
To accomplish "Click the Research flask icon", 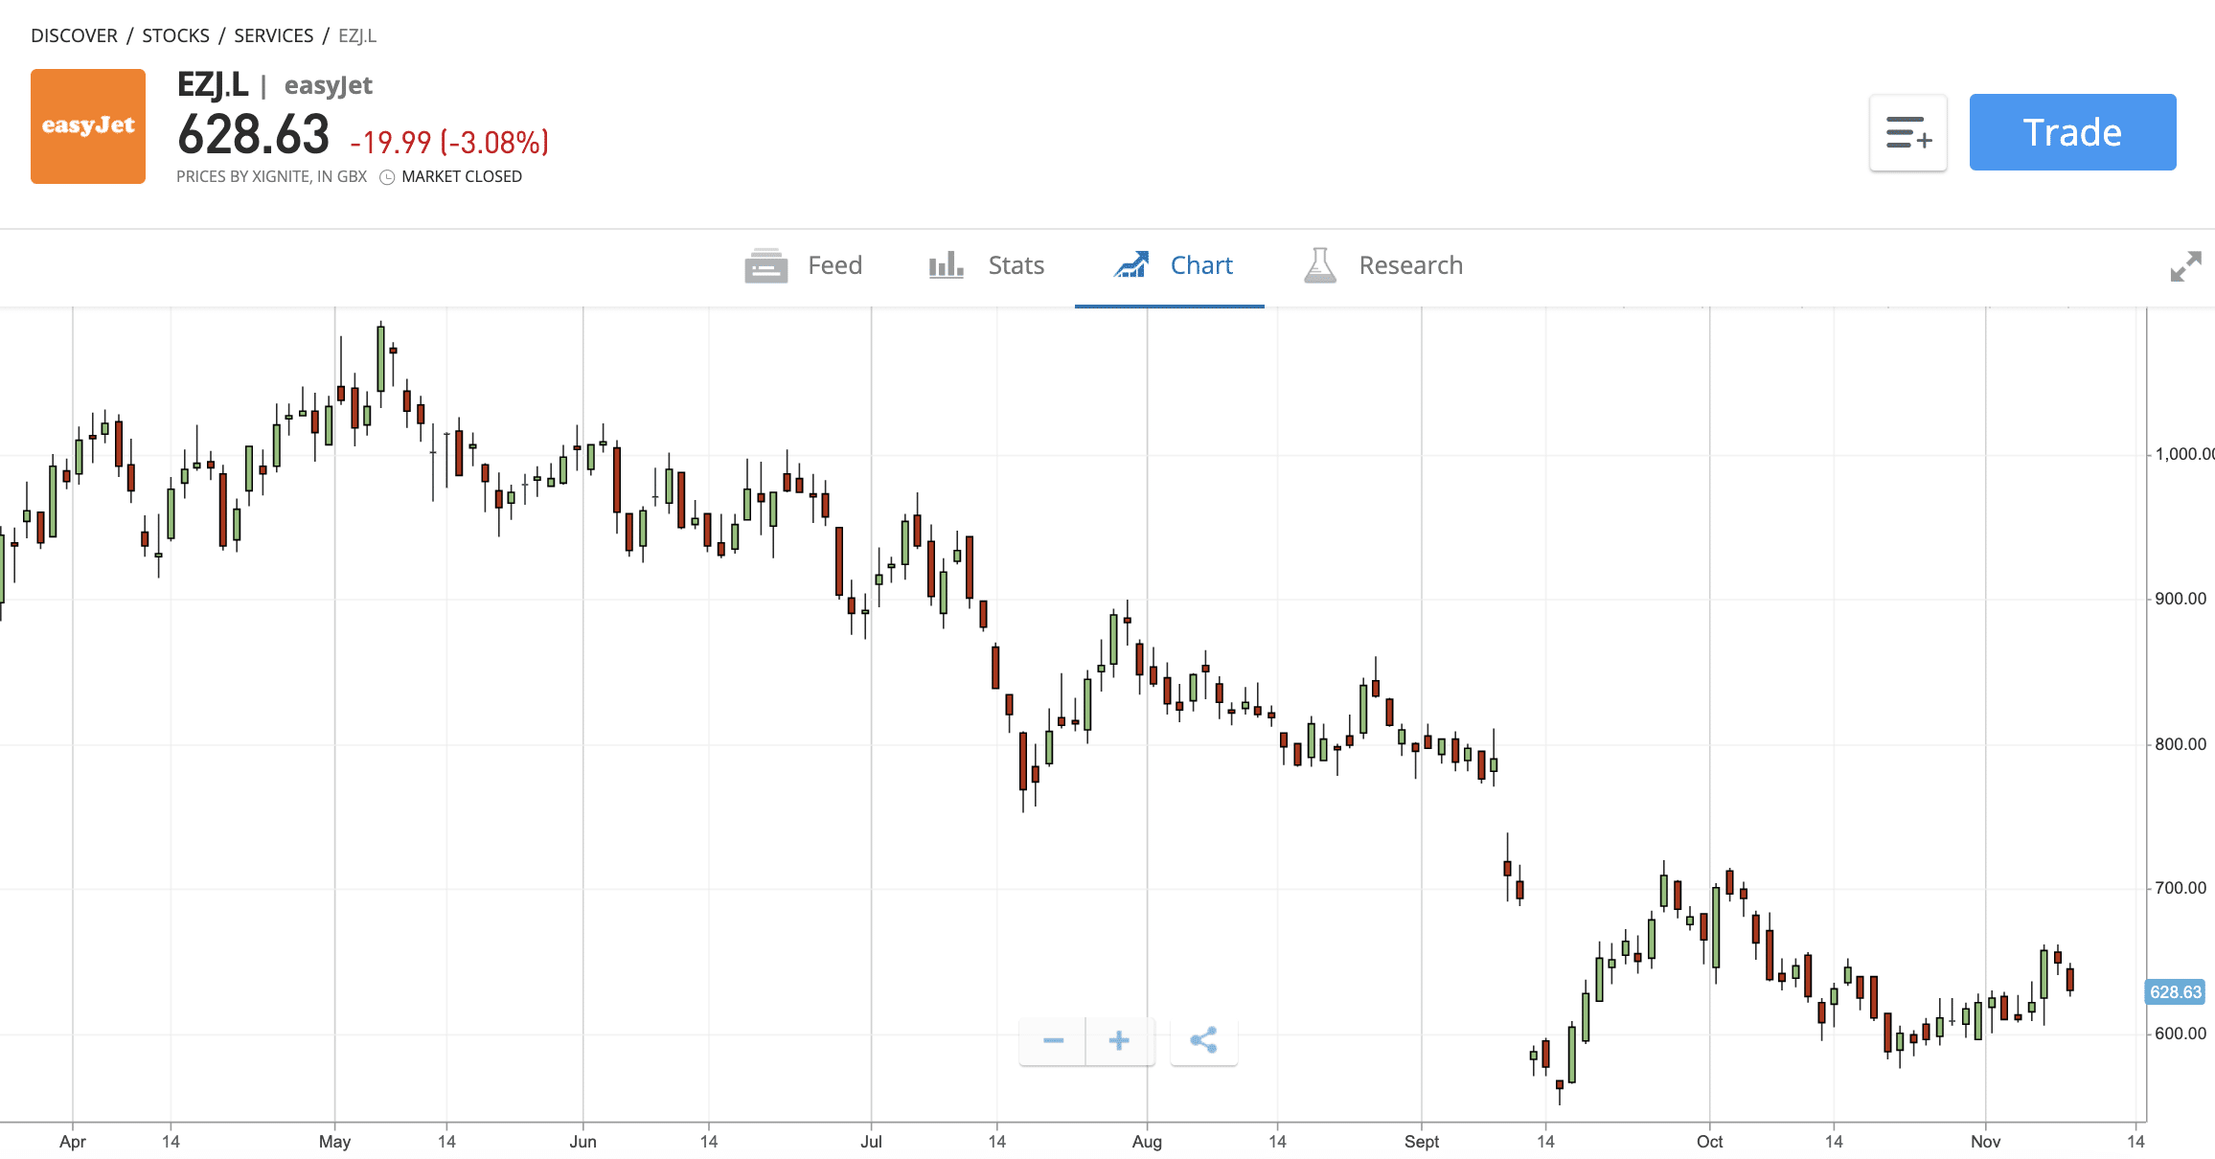I will coord(1320,265).
